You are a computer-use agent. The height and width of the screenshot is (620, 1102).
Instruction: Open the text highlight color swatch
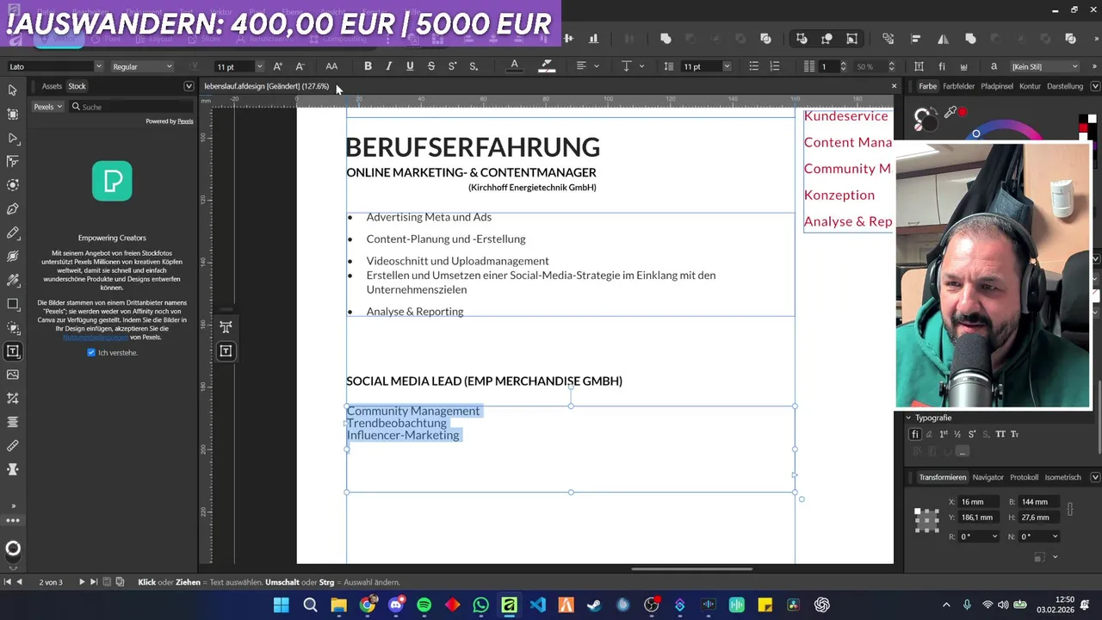546,66
